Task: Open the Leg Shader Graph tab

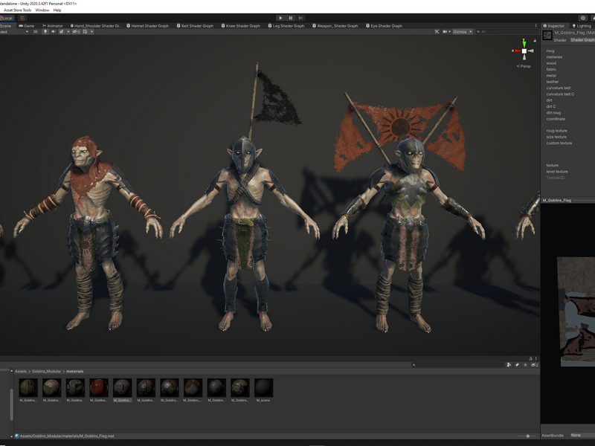Action: 286,26
